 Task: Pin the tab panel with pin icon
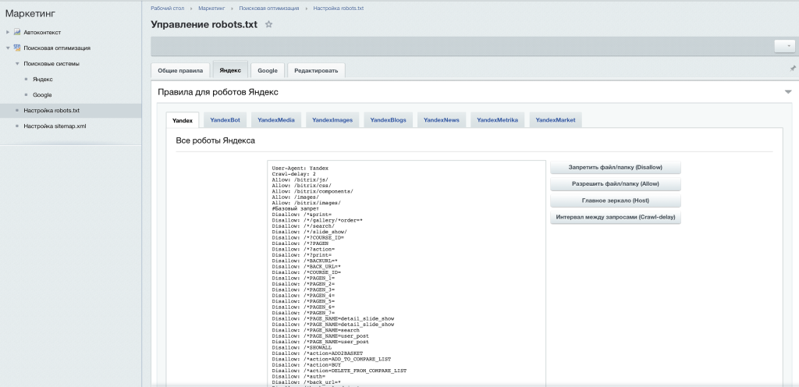tap(793, 68)
